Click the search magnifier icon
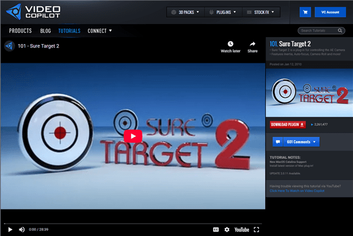Viewport: 353px width, 236px height. (x=340, y=31)
